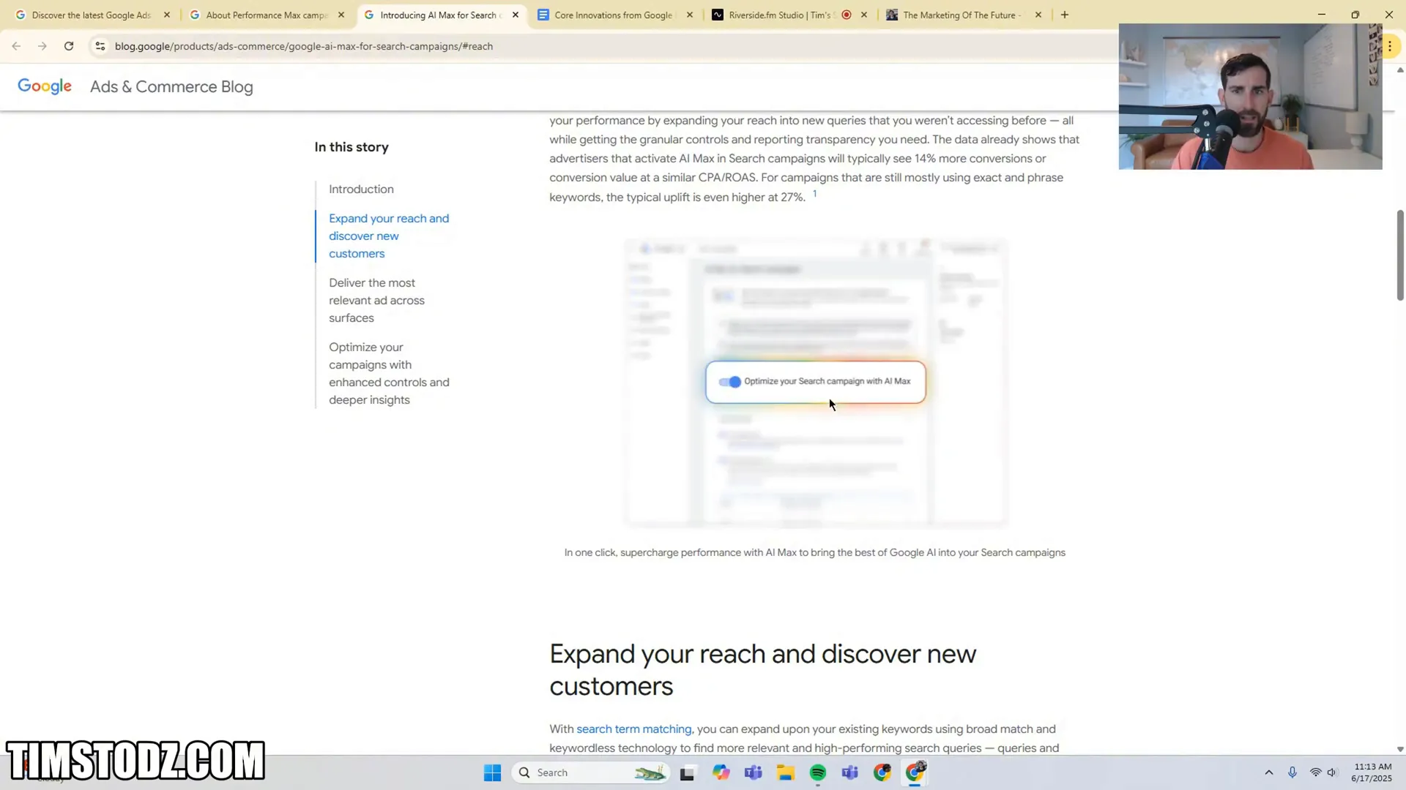The height and width of the screenshot is (790, 1406).
Task: Click the taskbar Search box
Action: (592, 772)
